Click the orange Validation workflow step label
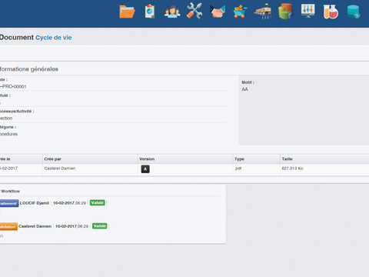The image size is (369, 277). click(x=8, y=226)
